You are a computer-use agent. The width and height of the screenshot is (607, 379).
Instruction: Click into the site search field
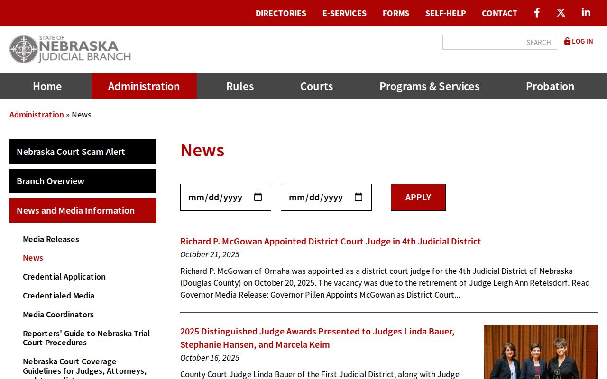coord(499,42)
